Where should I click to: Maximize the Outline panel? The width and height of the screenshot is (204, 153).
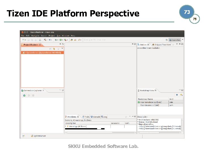pyautogui.click(x=182, y=44)
